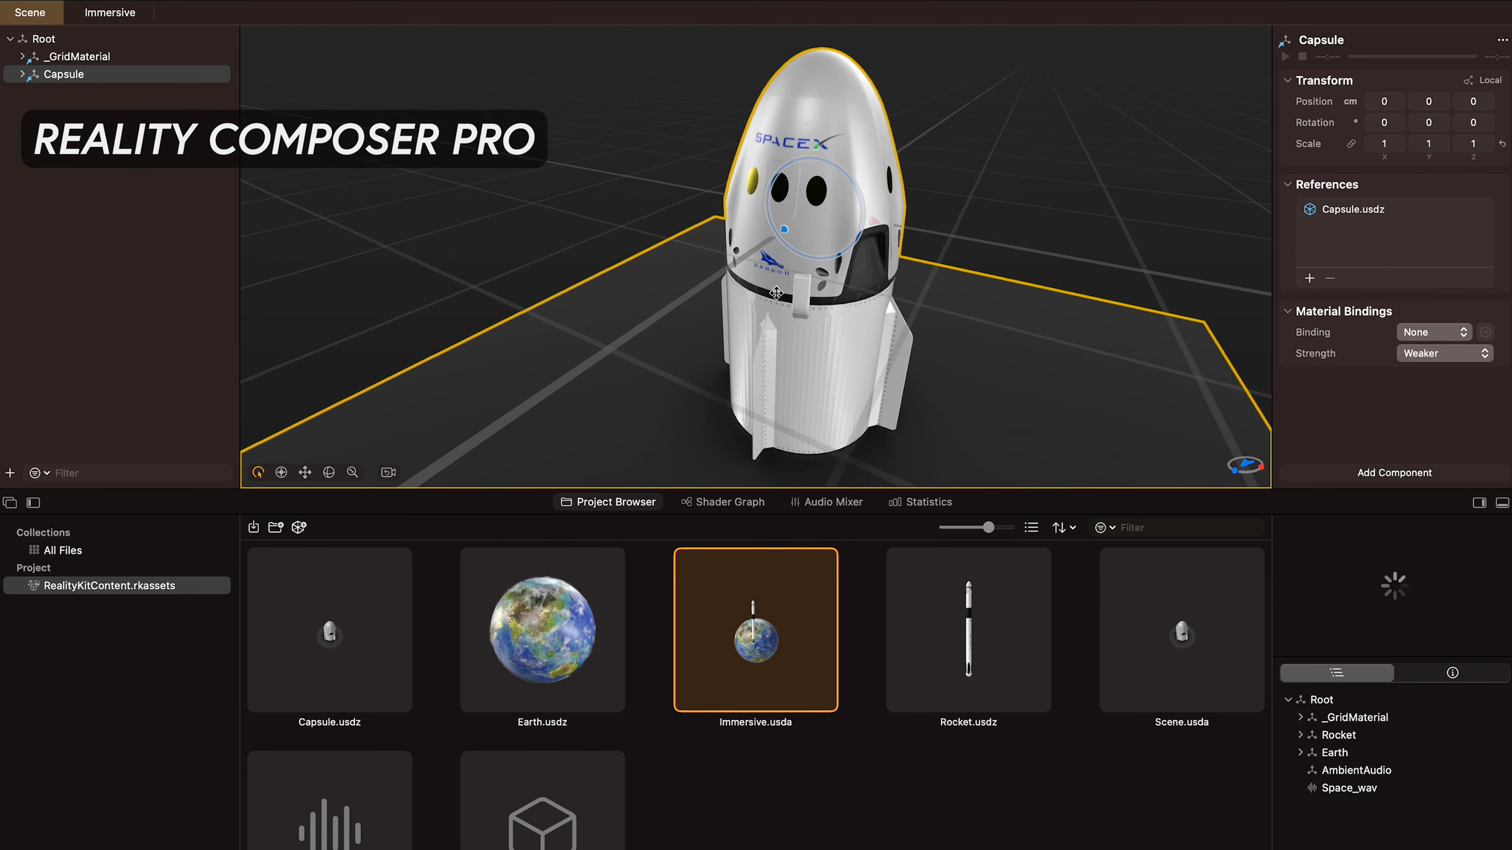Select the frame/target tool in viewport toolbar
The image size is (1512, 850).
[281, 472]
